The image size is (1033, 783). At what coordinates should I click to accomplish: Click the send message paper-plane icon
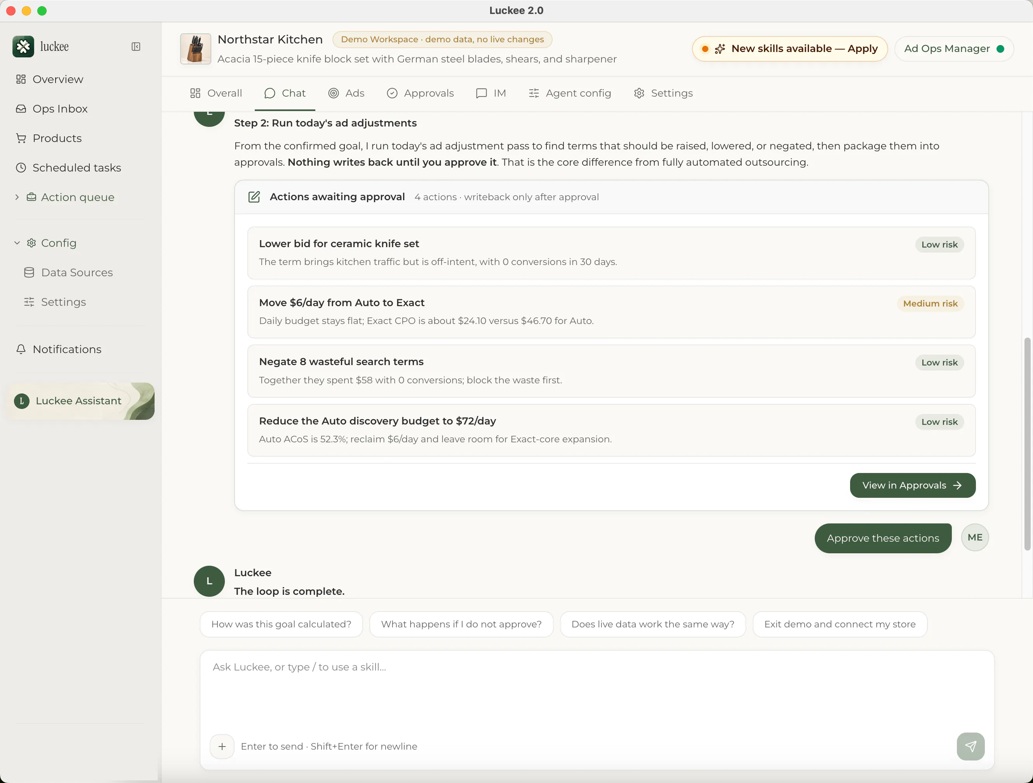(970, 746)
